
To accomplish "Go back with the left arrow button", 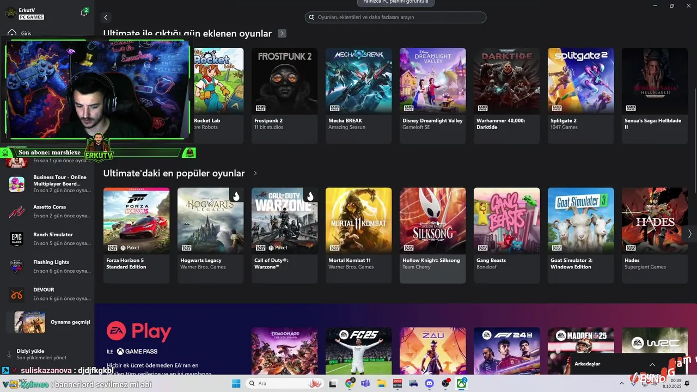I will coord(106,17).
